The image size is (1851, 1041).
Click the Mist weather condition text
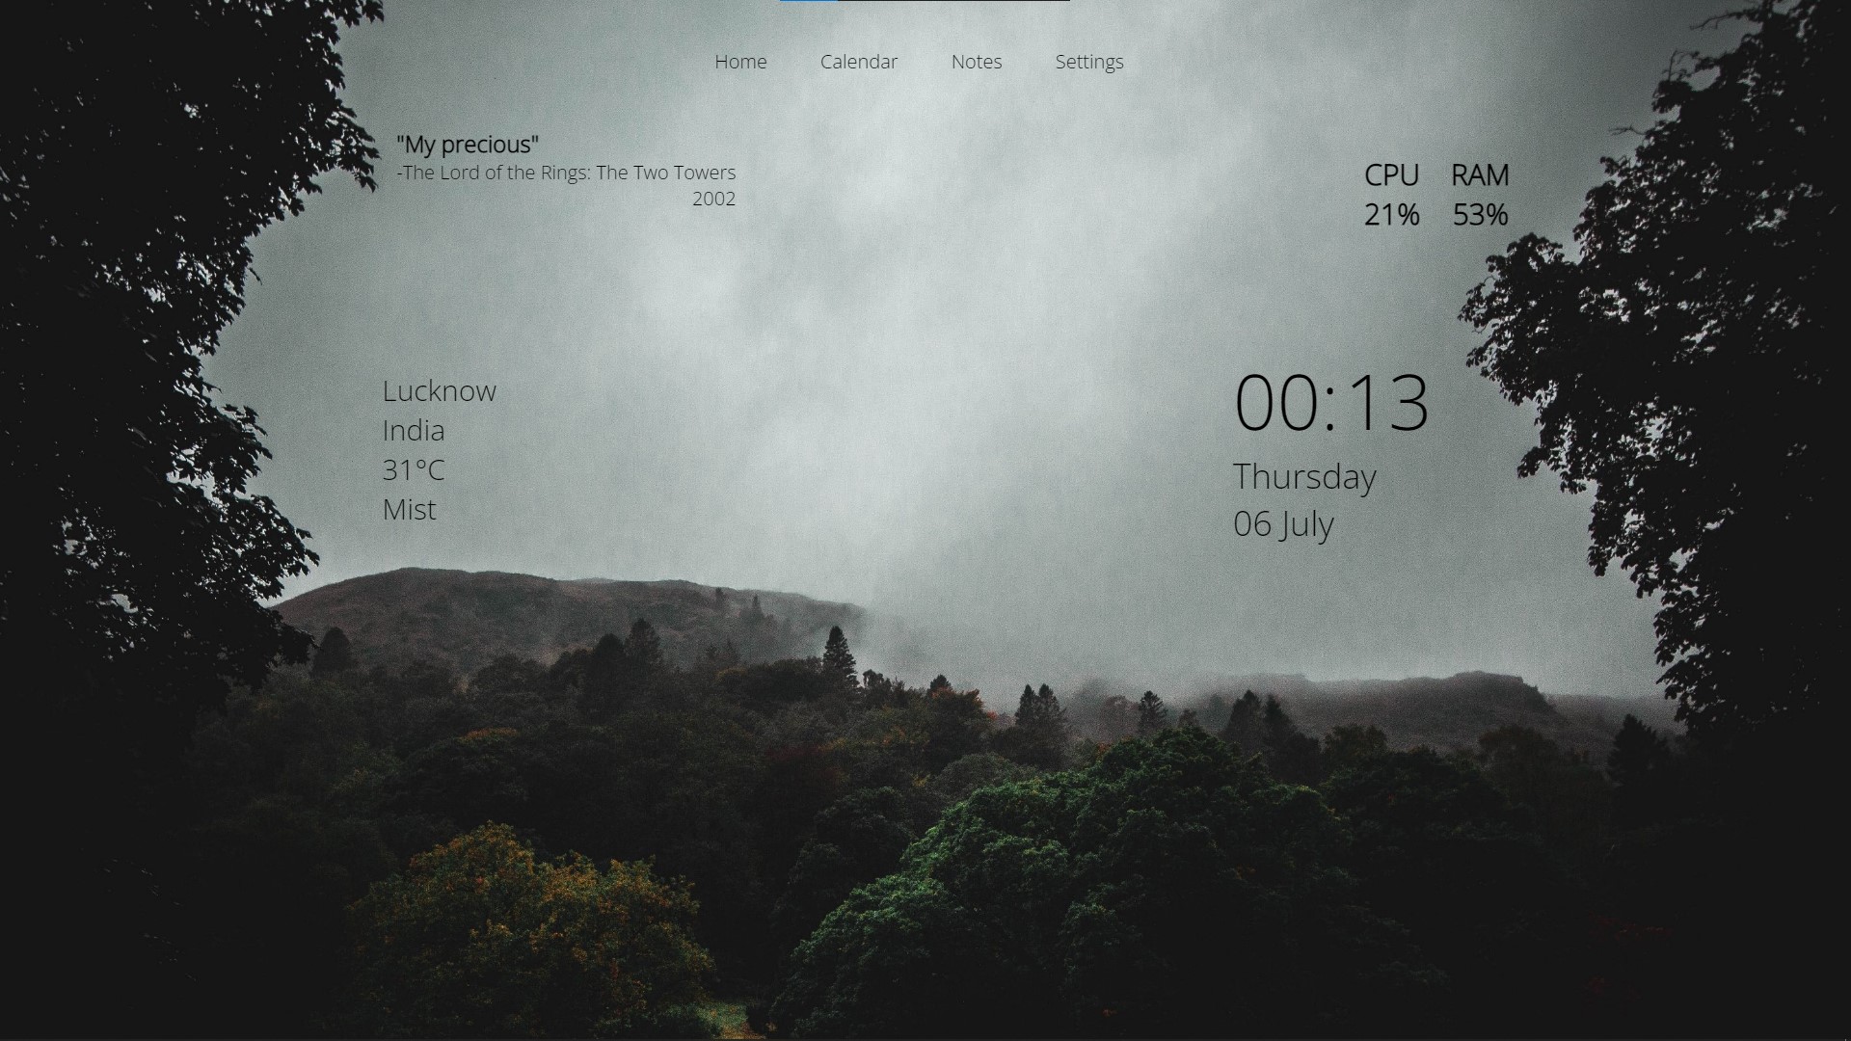[408, 507]
